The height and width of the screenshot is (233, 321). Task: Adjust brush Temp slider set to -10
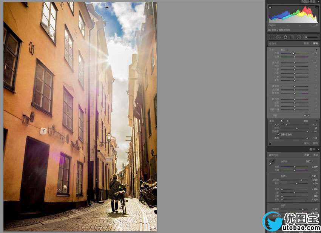293,53
